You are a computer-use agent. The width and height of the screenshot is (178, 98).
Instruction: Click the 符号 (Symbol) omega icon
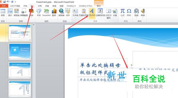click(129, 11)
